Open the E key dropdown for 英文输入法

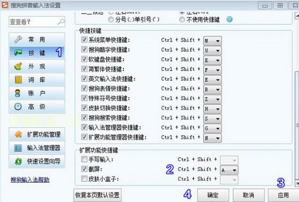(212, 80)
